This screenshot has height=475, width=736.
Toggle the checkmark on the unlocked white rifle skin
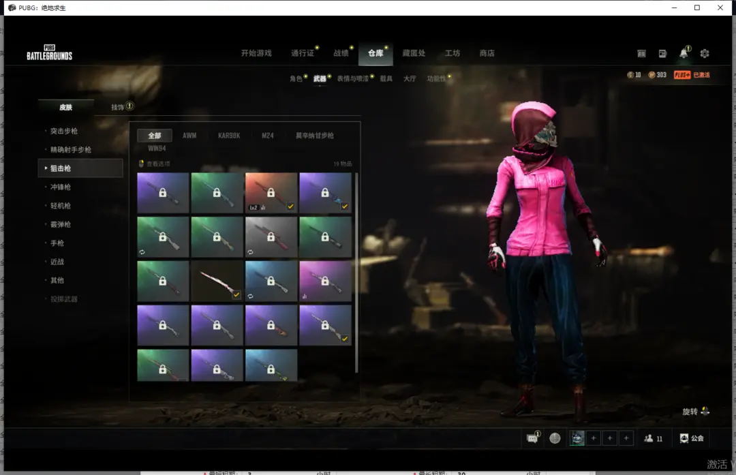point(236,295)
